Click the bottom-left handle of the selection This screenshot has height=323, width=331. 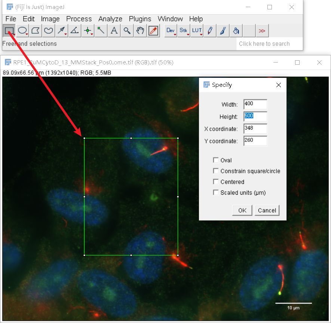click(85, 255)
